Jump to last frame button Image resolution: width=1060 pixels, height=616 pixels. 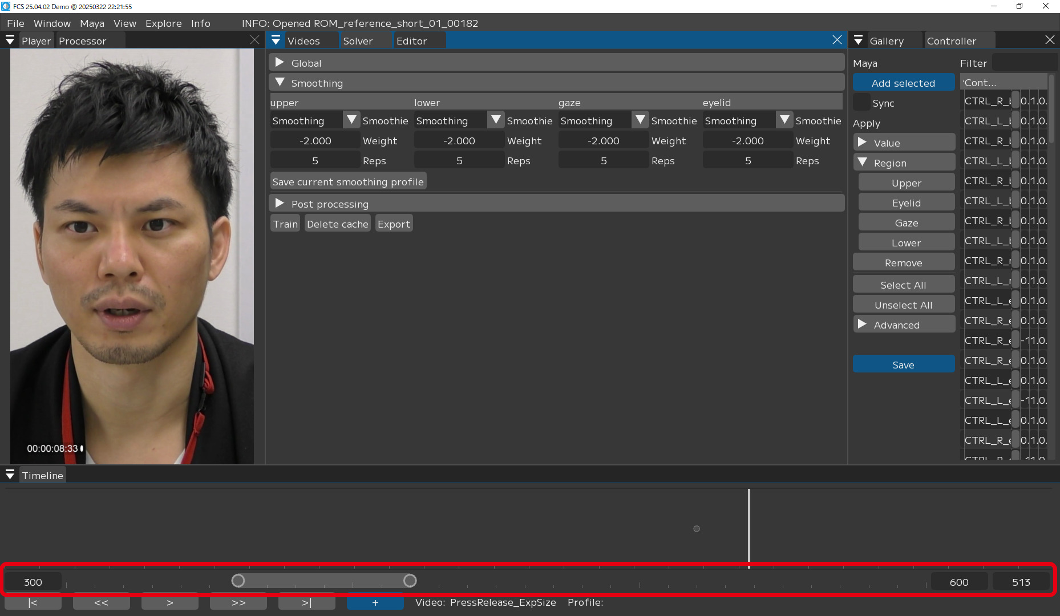point(307,603)
